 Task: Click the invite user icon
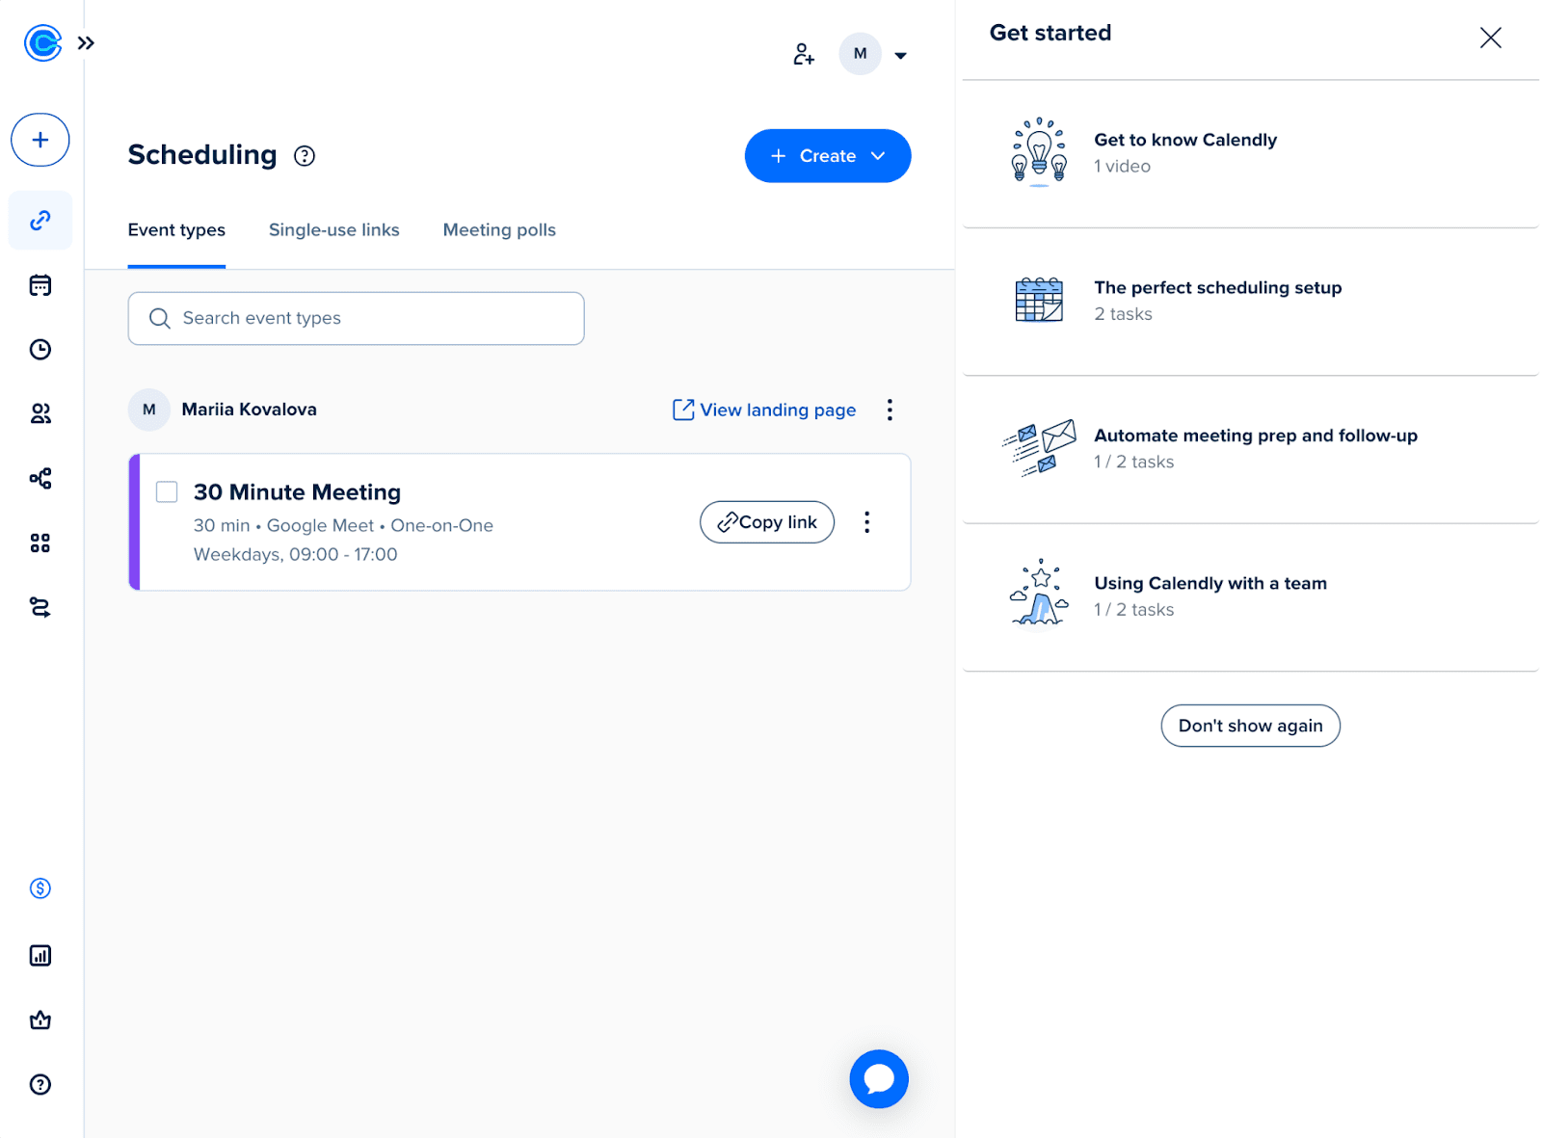[x=804, y=55]
